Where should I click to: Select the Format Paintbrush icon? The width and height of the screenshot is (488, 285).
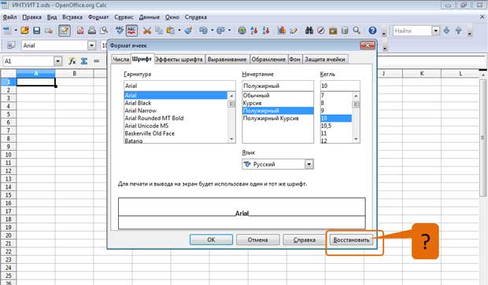188,31
